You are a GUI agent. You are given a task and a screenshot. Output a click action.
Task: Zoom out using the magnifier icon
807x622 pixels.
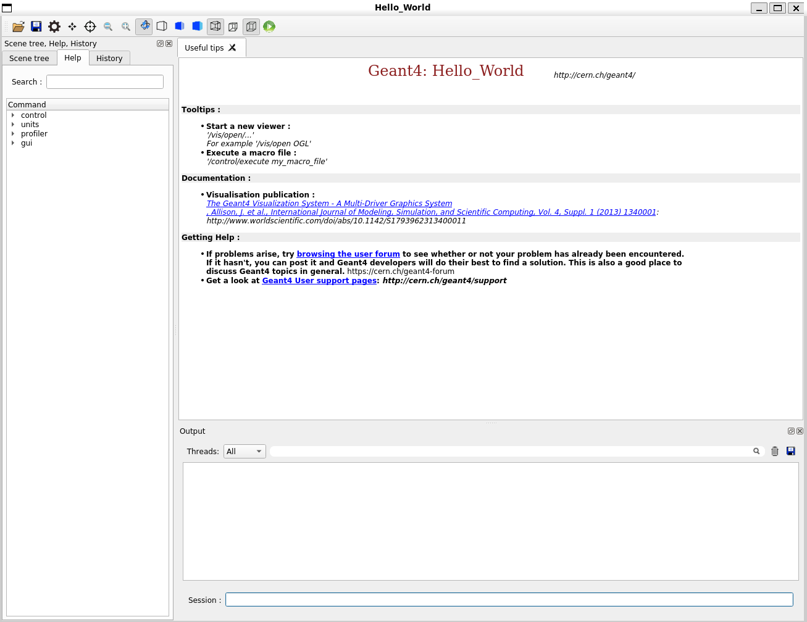click(107, 26)
